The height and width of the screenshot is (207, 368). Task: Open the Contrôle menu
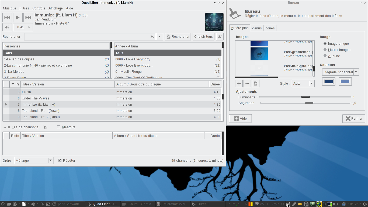point(39,8)
